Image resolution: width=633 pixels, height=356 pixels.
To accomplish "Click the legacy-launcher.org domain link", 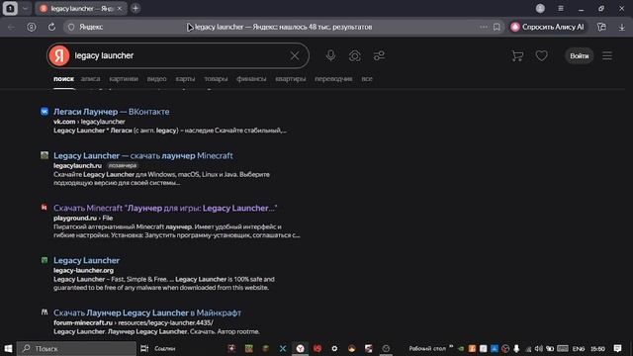I will pyautogui.click(x=83, y=270).
